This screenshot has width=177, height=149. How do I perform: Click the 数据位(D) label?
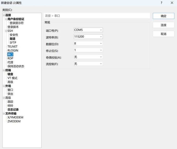tap(52, 44)
